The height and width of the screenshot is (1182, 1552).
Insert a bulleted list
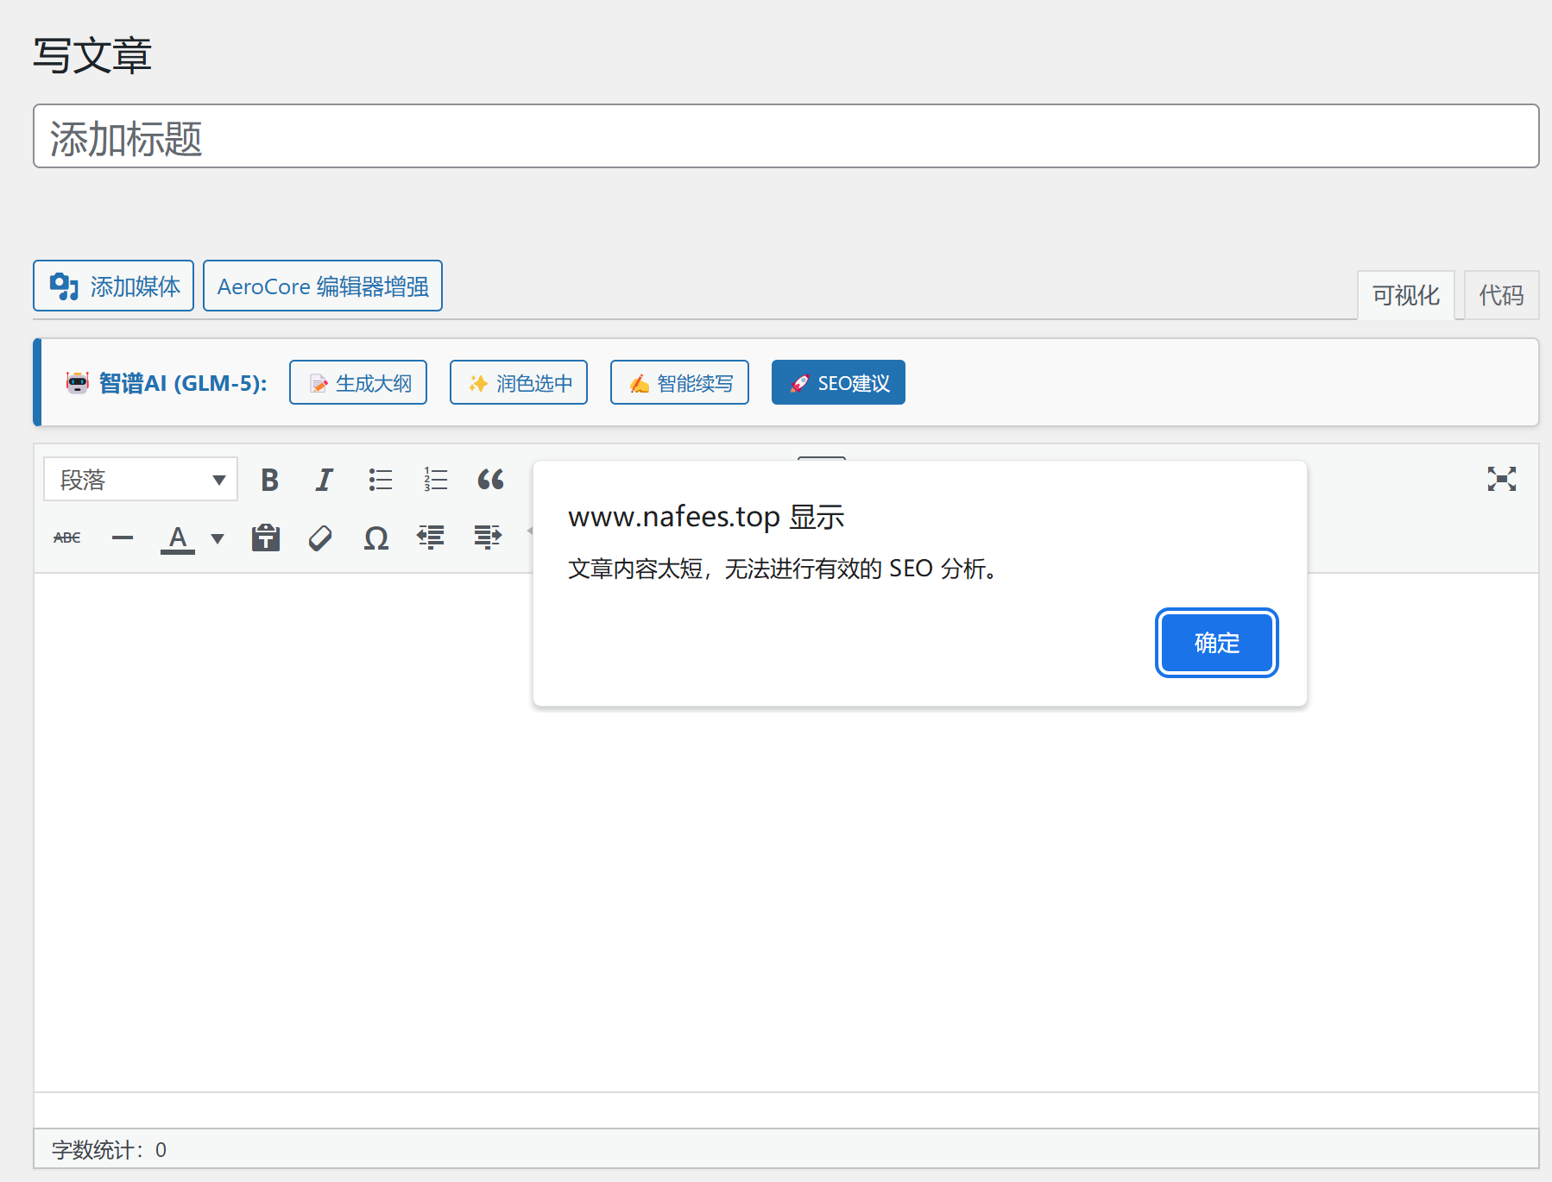coord(380,480)
